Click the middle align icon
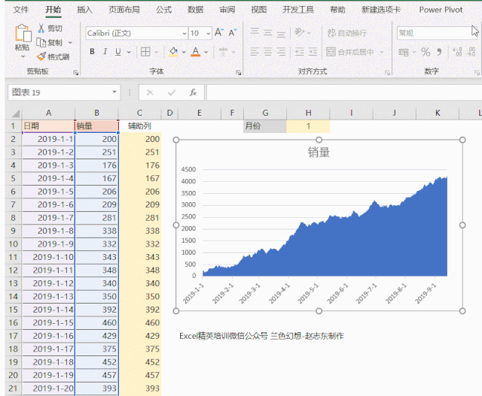 coord(268,32)
